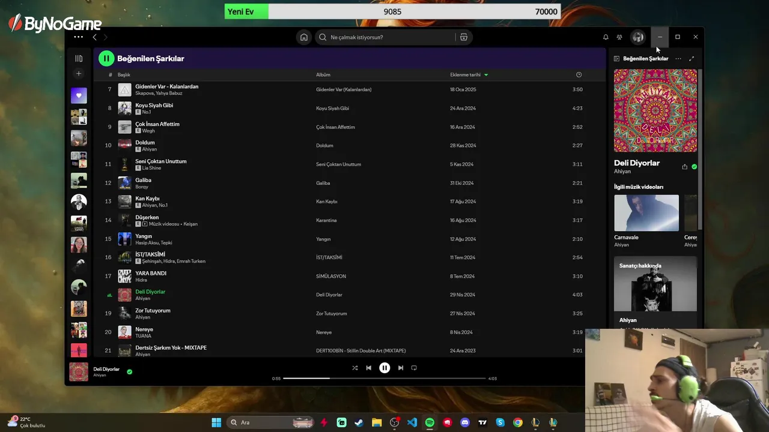Open Spotify Home via house icon

point(304,37)
